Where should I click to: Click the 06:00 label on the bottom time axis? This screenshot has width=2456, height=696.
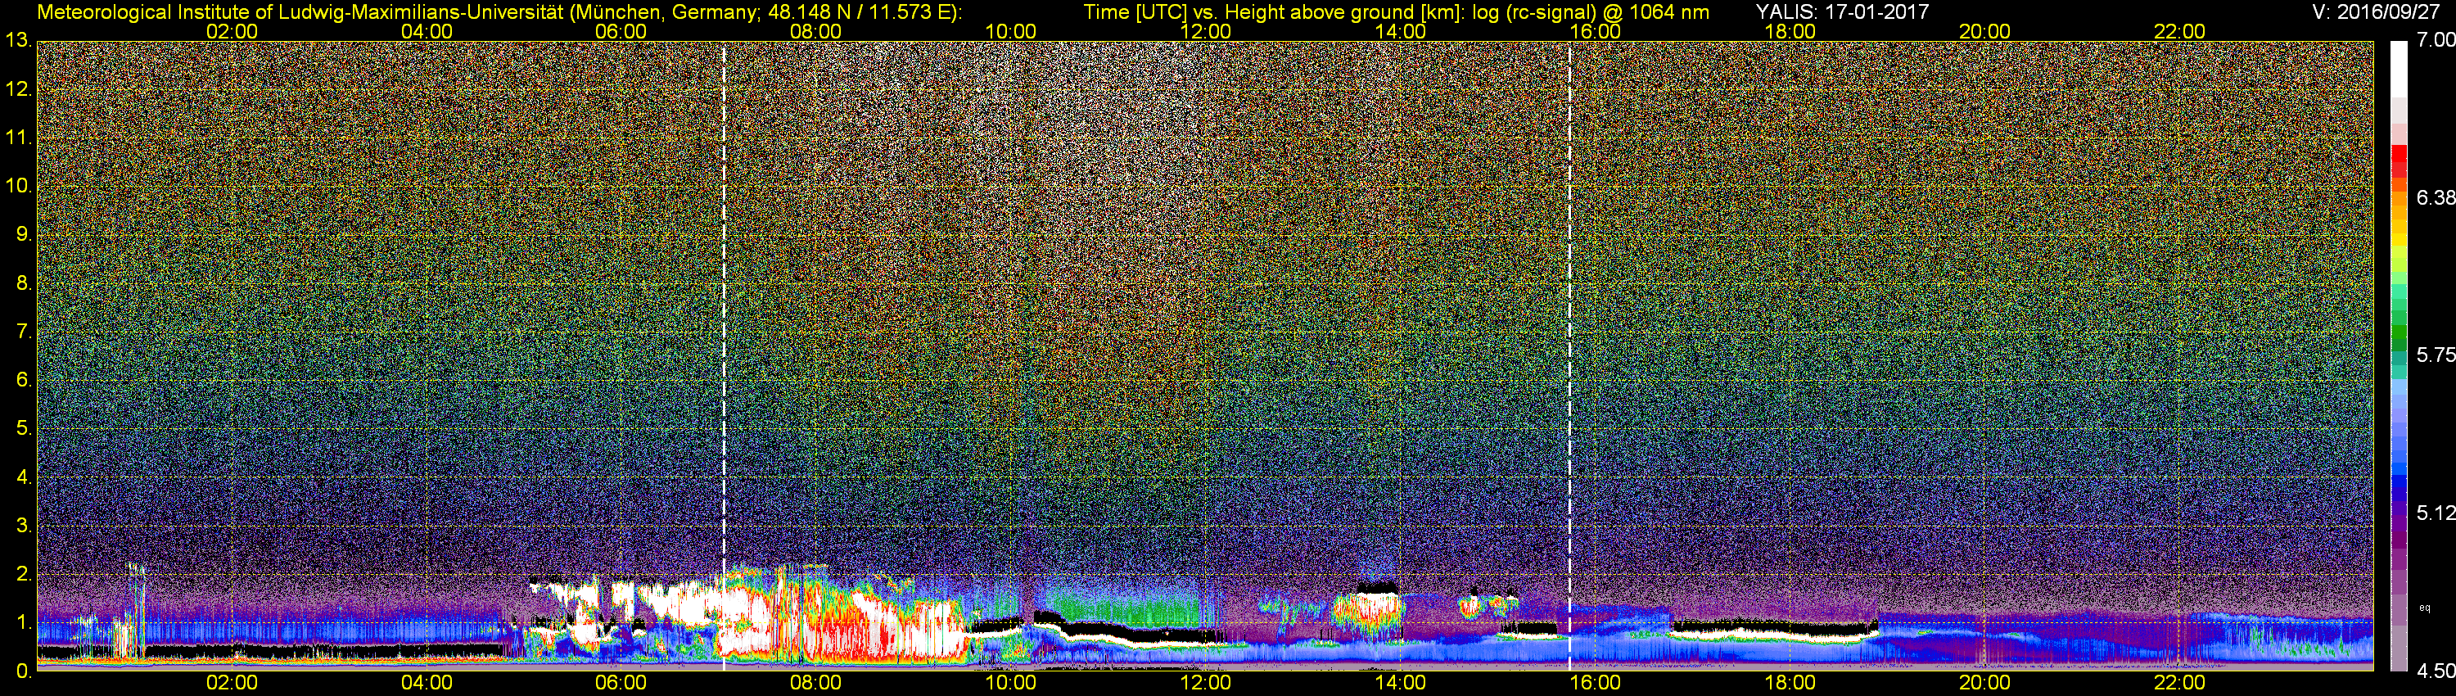(x=621, y=684)
